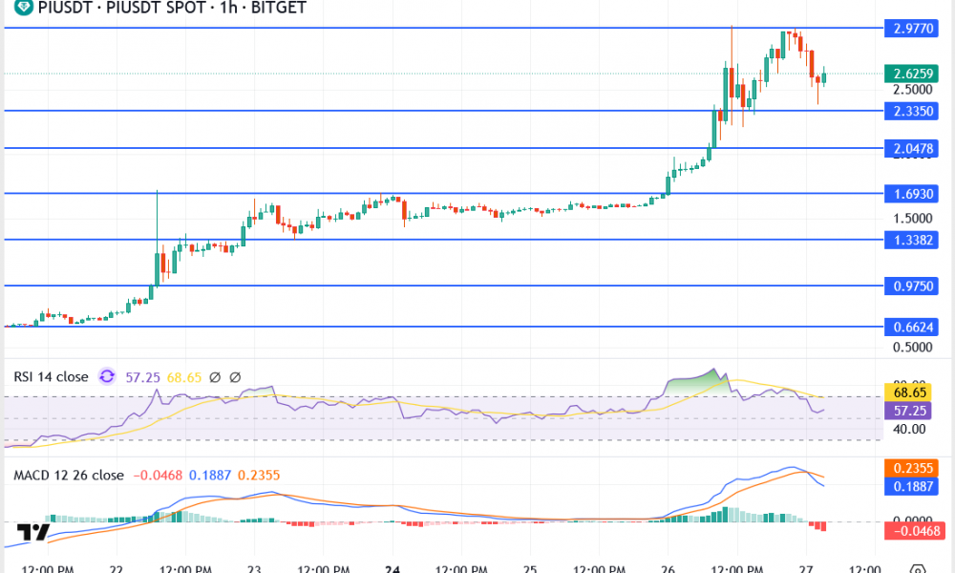The width and height of the screenshot is (955, 573).
Task: Select the RSI 14 close indicator label
Action: (52, 377)
